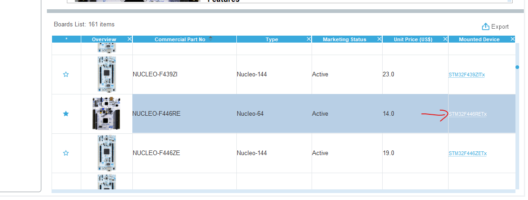The image size is (528, 200).
Task: Star the NUCLEO-F446ZE board
Action: click(x=66, y=153)
